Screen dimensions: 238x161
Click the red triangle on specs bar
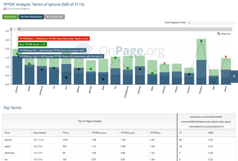[x=226, y=57]
